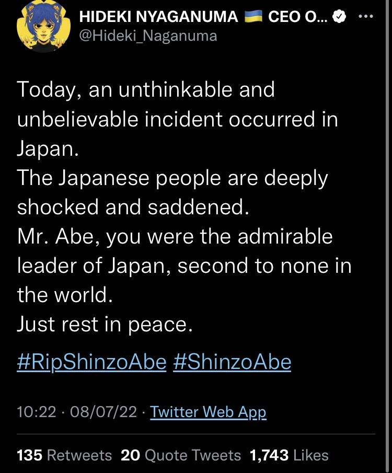Click the "Mr. Abe, you were" sentence
The height and width of the screenshot is (473, 392).
(175, 237)
